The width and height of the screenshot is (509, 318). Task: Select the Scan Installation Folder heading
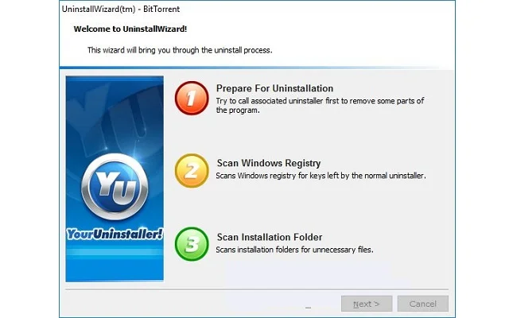pyautogui.click(x=270, y=237)
